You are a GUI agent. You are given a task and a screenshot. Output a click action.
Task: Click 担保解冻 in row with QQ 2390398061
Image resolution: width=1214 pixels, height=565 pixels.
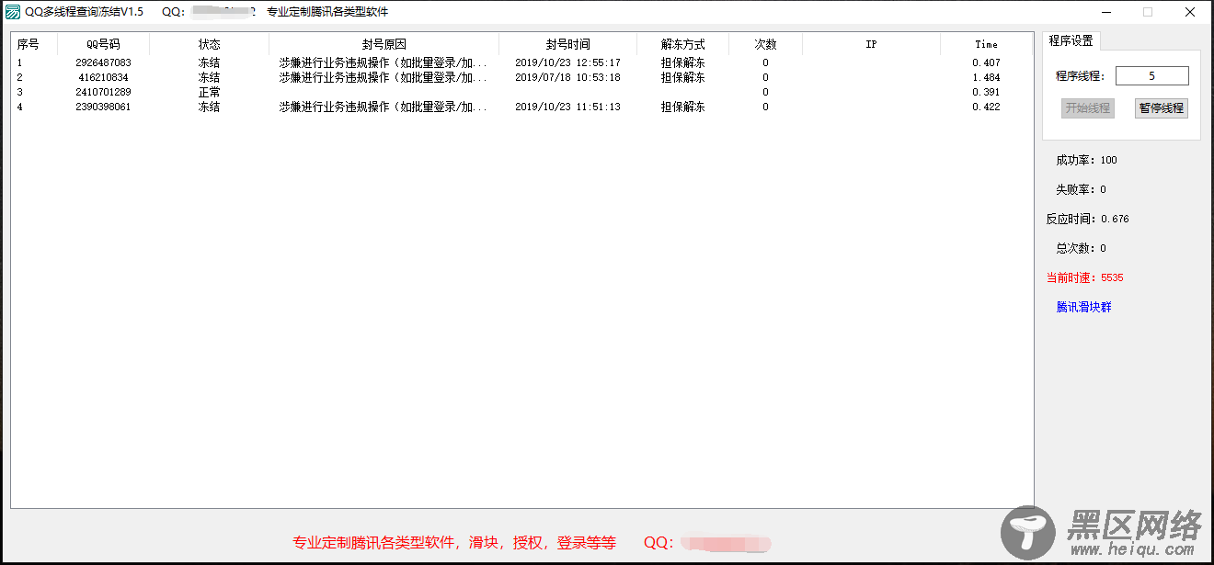(x=682, y=107)
